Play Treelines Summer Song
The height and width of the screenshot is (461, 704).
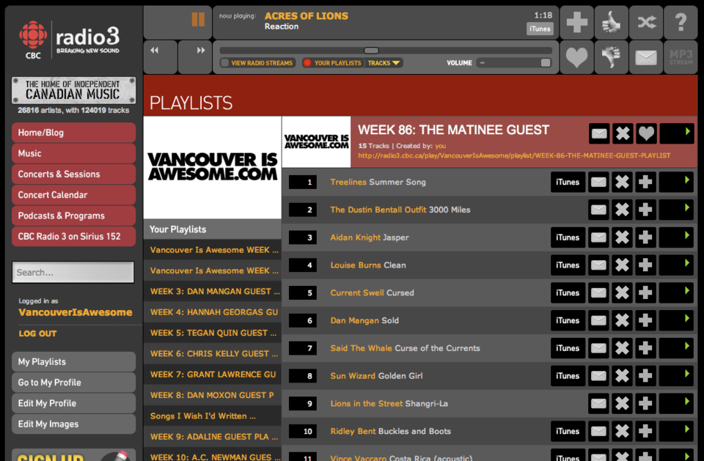[x=676, y=182]
